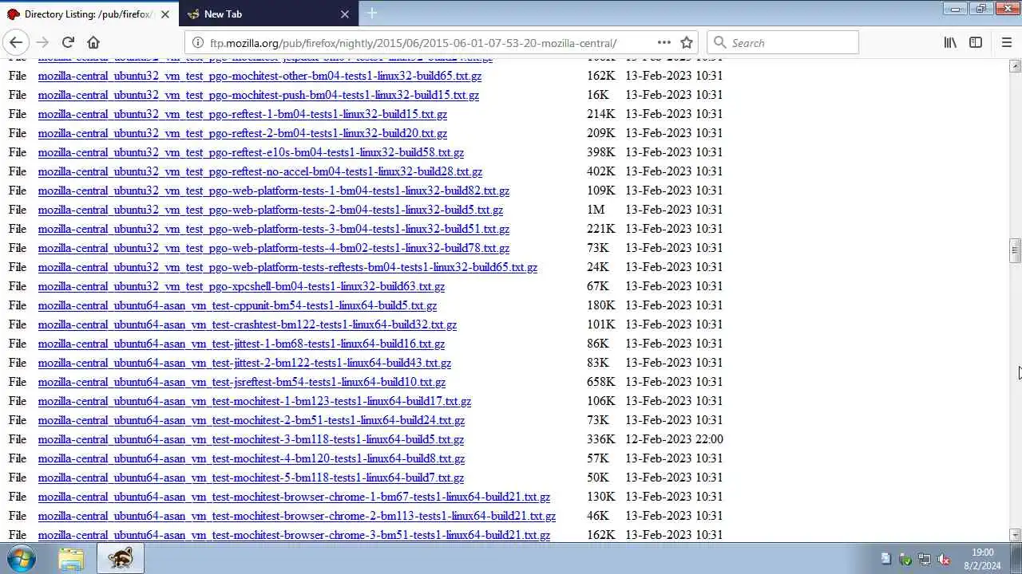Open pgo-web-platform-tests-reftests build65 file
The image size is (1022, 574).
(287, 267)
